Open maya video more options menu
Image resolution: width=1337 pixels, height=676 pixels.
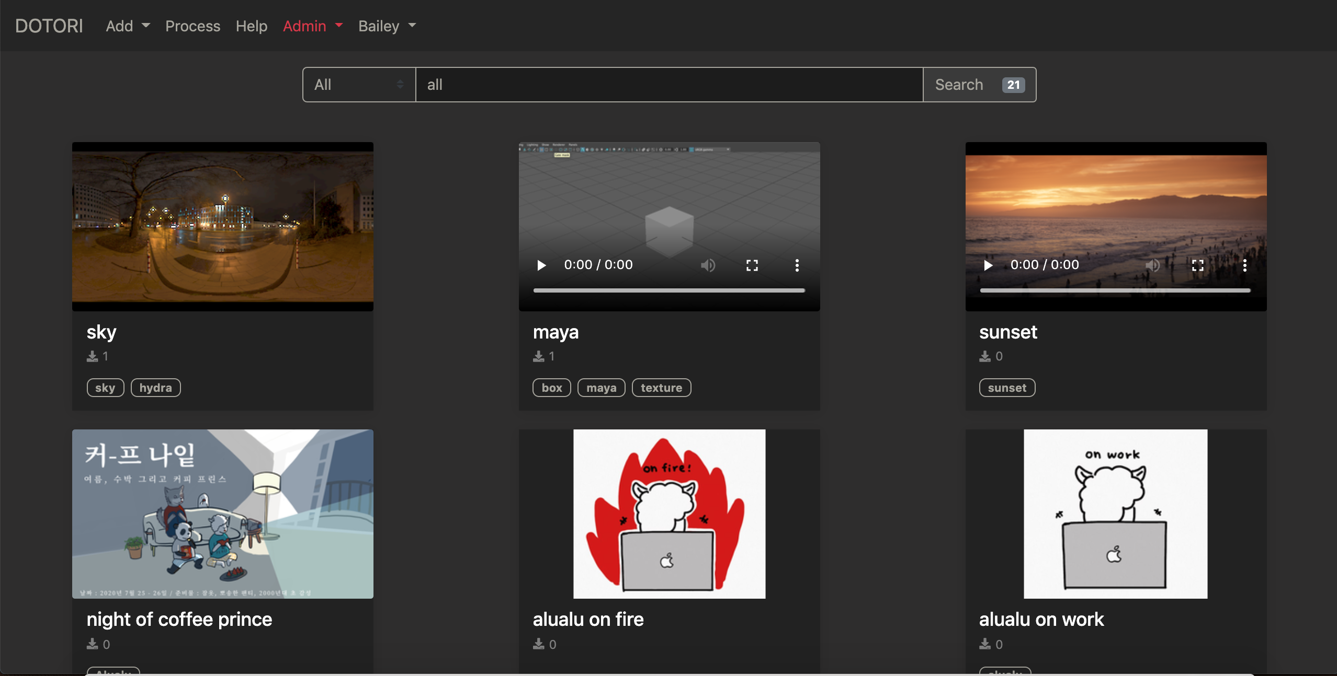point(797,265)
